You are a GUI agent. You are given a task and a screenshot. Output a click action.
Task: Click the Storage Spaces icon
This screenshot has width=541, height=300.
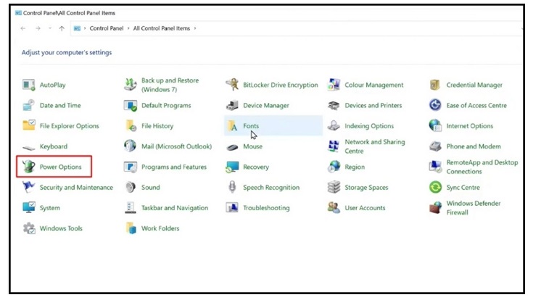pos(334,188)
